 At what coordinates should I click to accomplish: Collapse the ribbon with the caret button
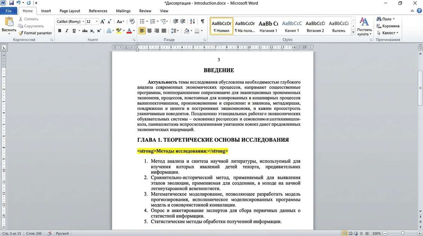(413, 11)
